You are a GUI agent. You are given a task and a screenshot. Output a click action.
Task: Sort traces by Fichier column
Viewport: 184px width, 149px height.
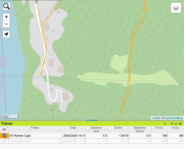(x=35, y=128)
